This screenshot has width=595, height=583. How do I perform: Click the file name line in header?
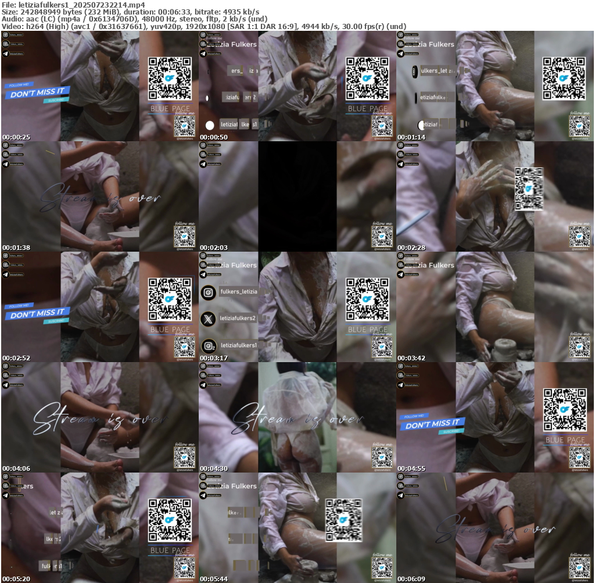[x=73, y=5]
